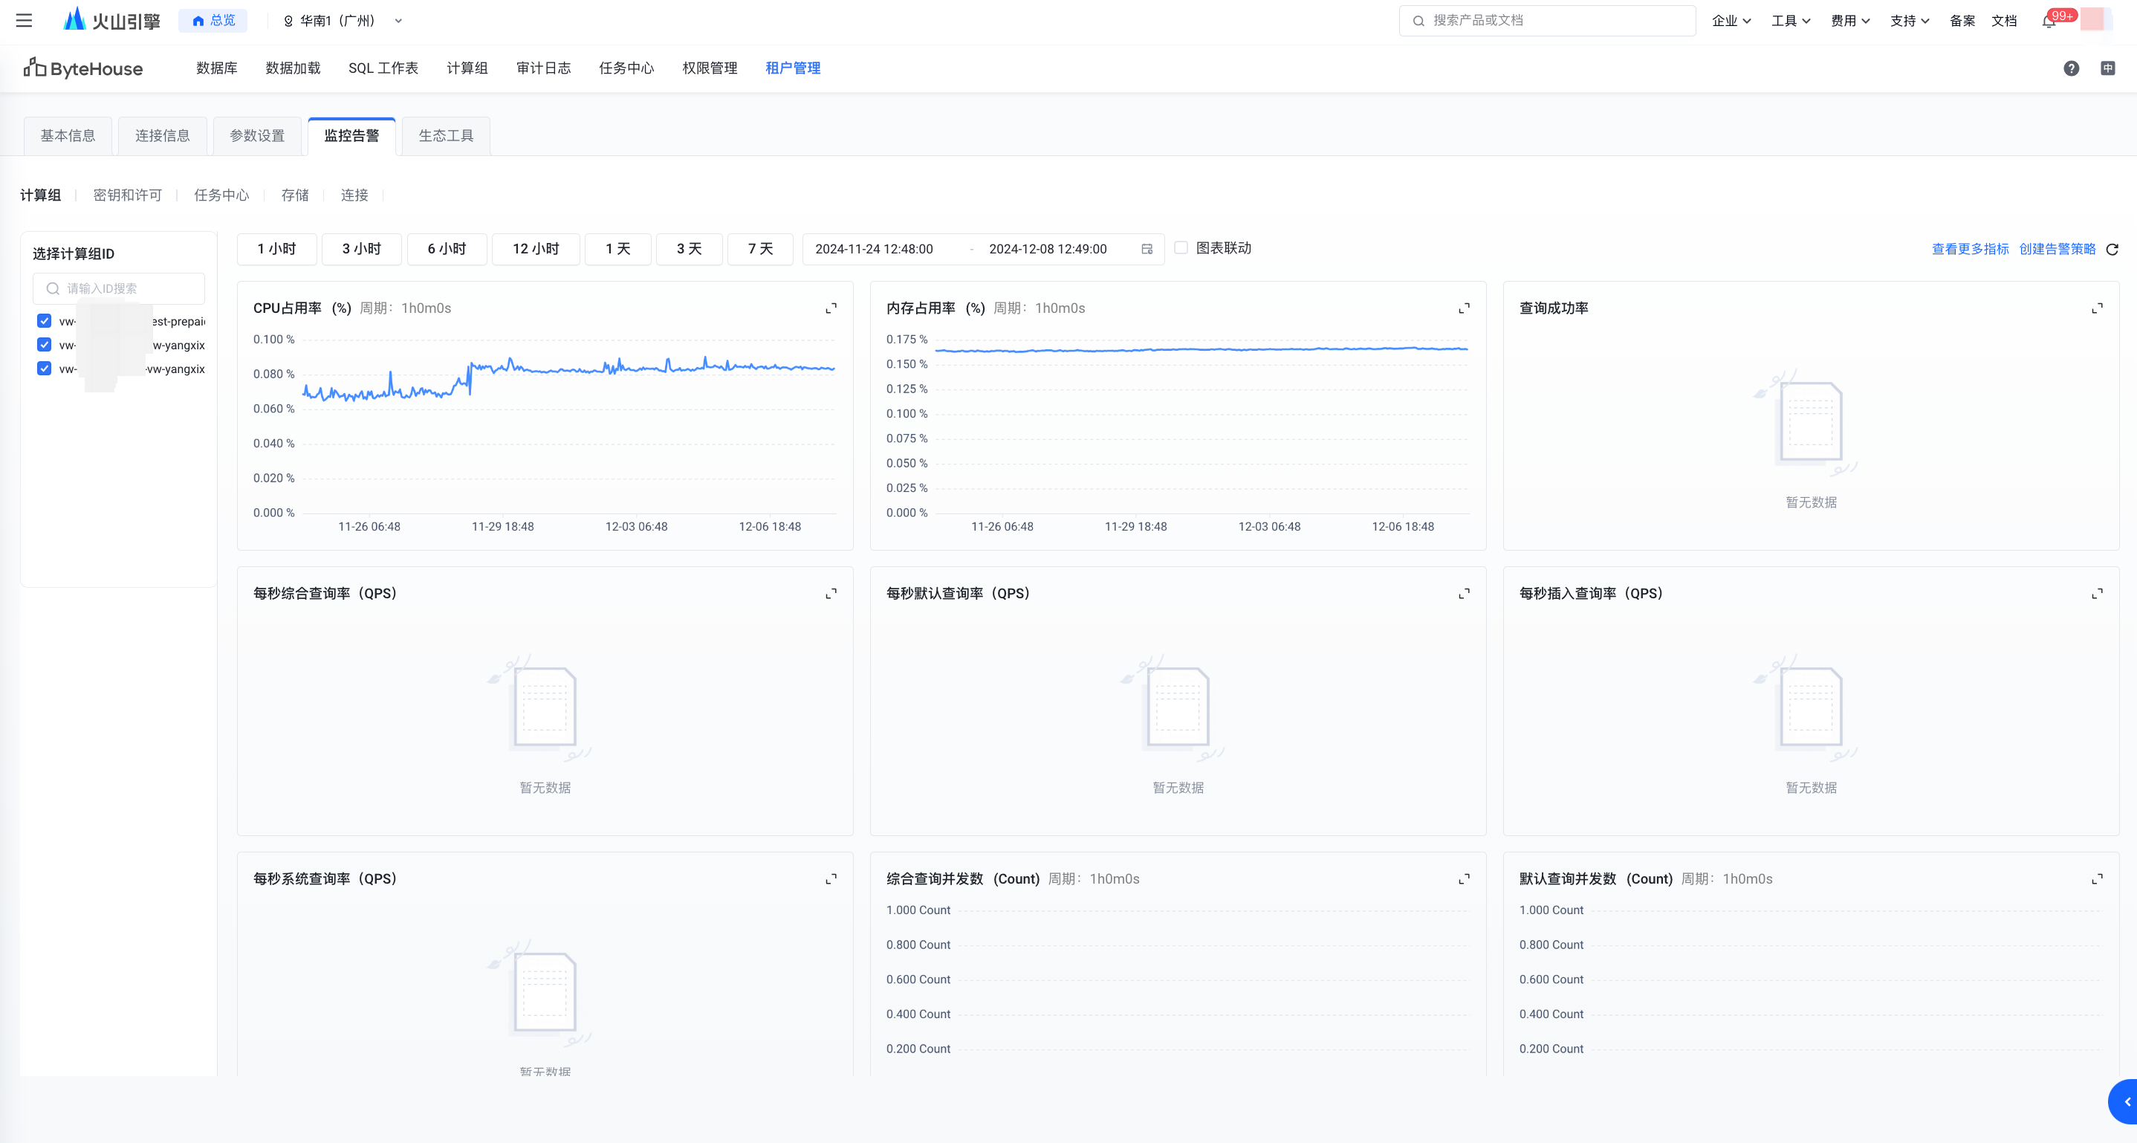Enable the 图表联动 checkbox

[x=1181, y=248]
